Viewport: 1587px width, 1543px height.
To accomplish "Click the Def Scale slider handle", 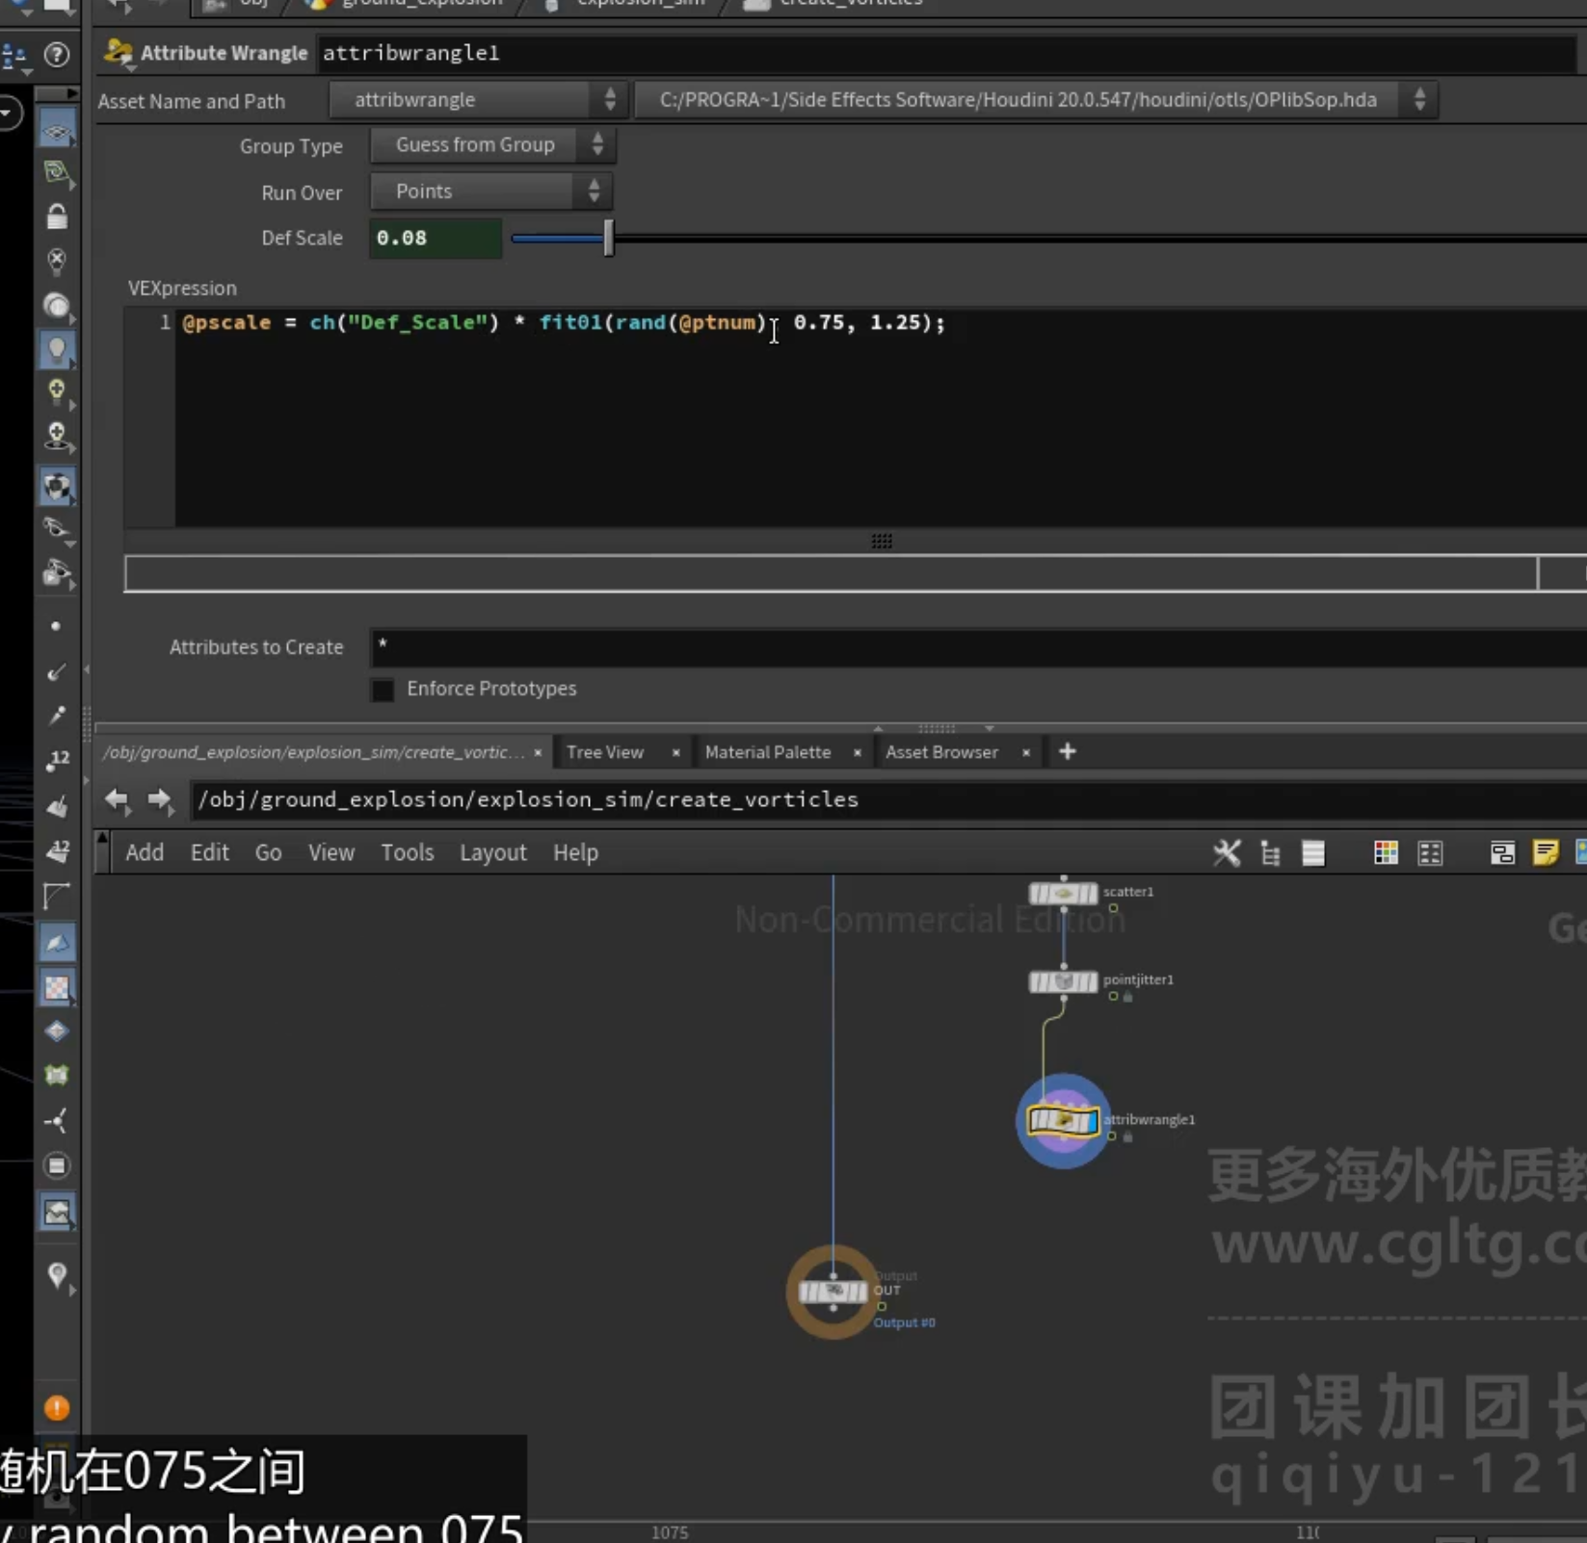I will pos(609,238).
